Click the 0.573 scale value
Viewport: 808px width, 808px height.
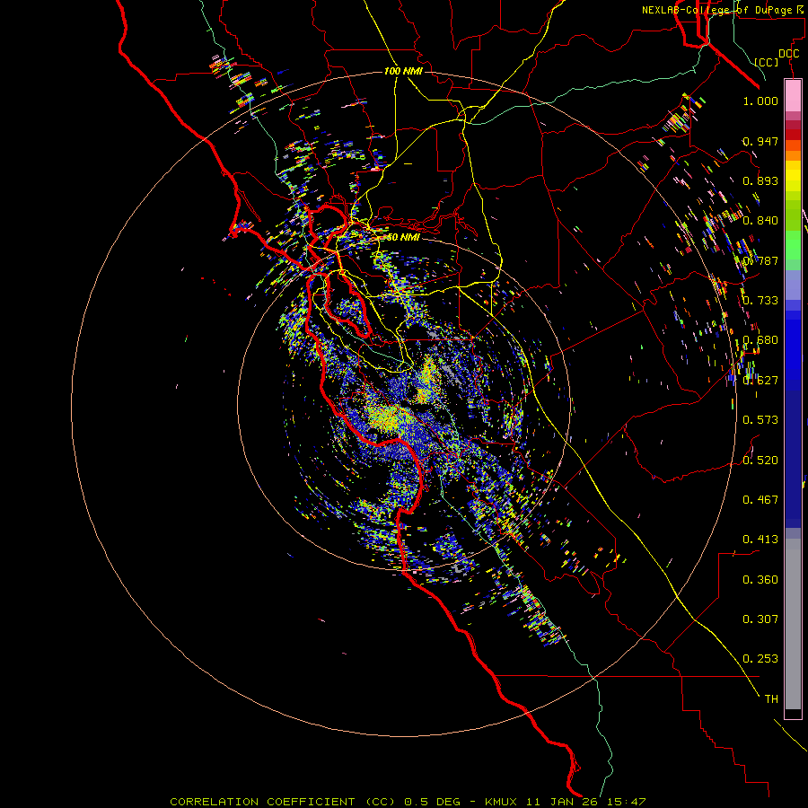coord(760,420)
